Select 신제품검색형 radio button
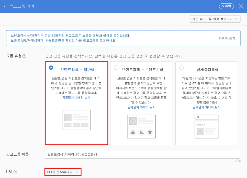The image size is (247, 178). [x=182, y=68]
